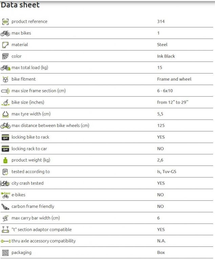Click the thru axle accessory icon

[x=5, y=241]
